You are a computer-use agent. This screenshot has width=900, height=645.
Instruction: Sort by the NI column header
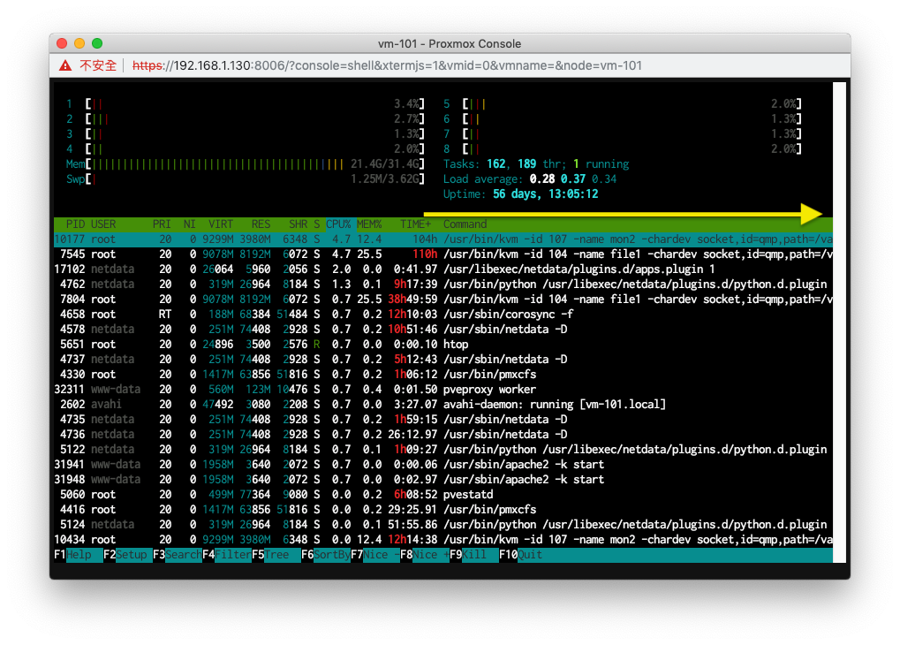[x=189, y=224]
